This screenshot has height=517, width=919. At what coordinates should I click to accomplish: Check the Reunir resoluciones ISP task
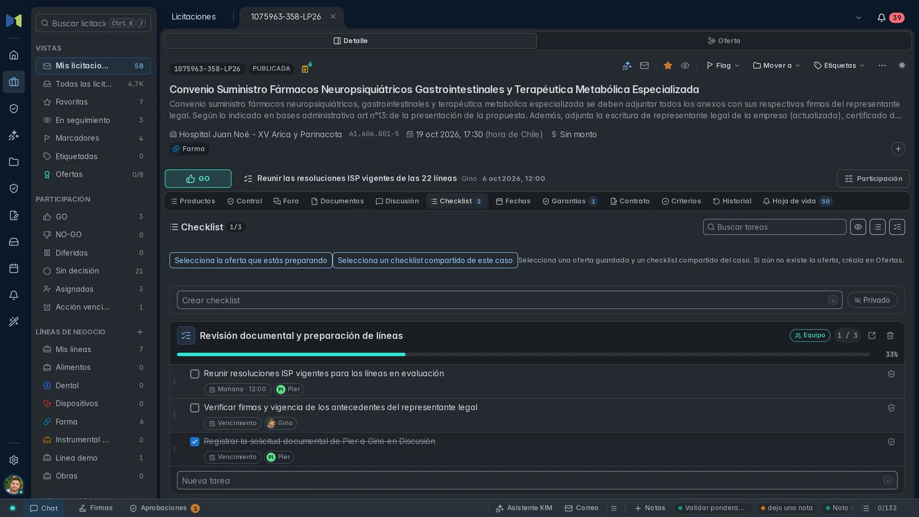195,374
